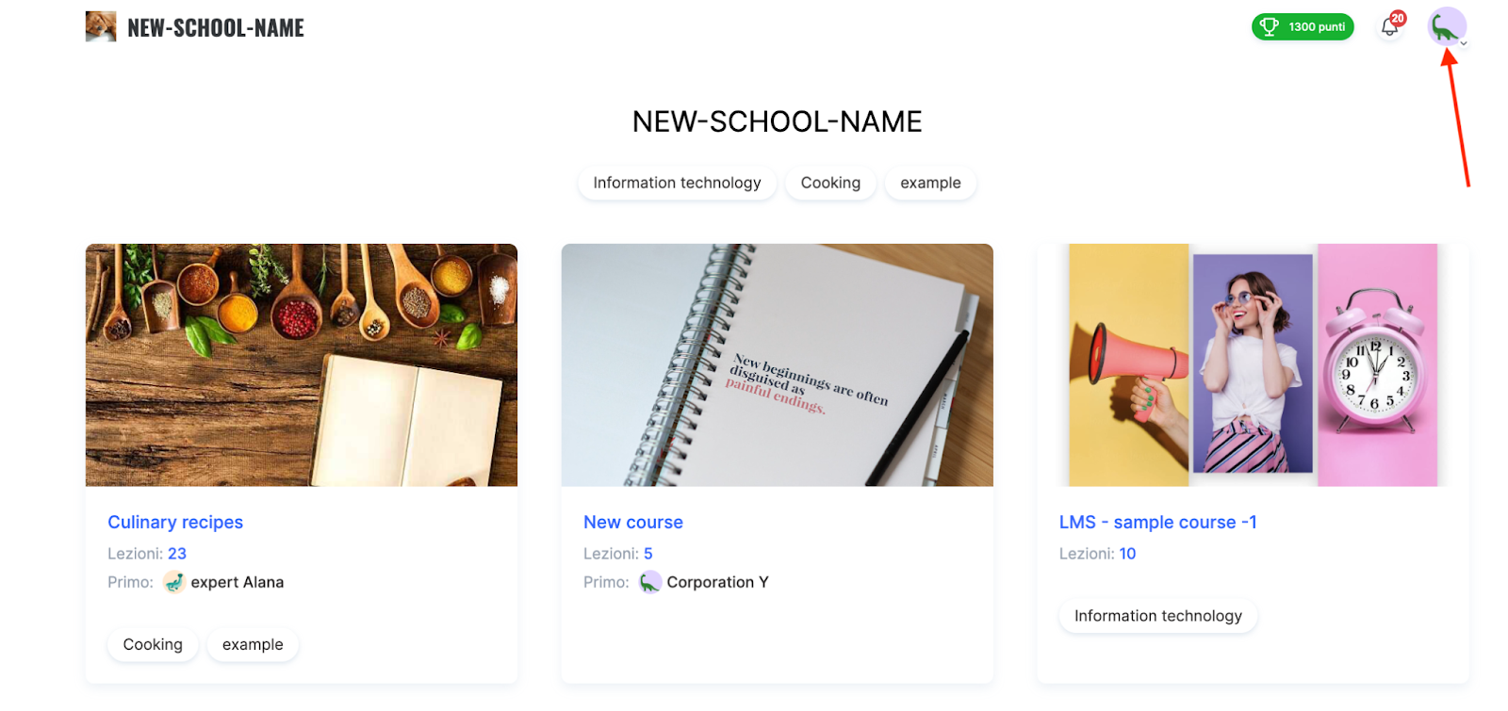Click the Cooking tag on Culinary recipes card

[153, 644]
